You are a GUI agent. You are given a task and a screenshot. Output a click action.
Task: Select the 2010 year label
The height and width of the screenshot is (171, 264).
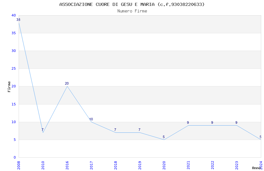coord(43,165)
